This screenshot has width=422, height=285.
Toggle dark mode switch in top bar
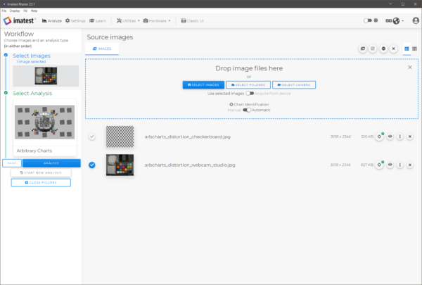pos(368,21)
